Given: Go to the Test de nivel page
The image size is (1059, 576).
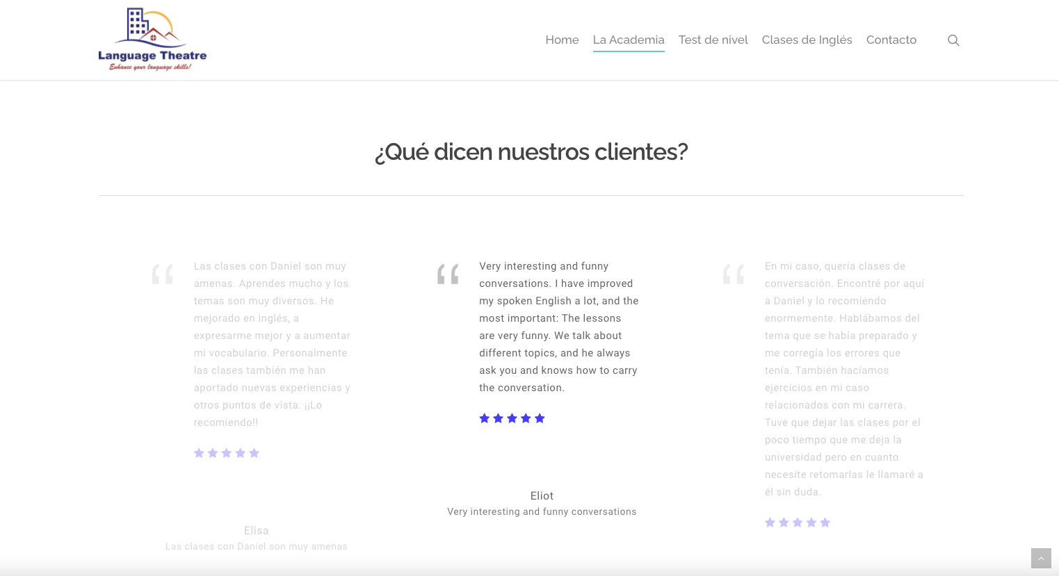Looking at the screenshot, I should pos(713,40).
